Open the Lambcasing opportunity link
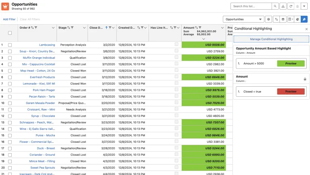310x175 pixels. 47,45
